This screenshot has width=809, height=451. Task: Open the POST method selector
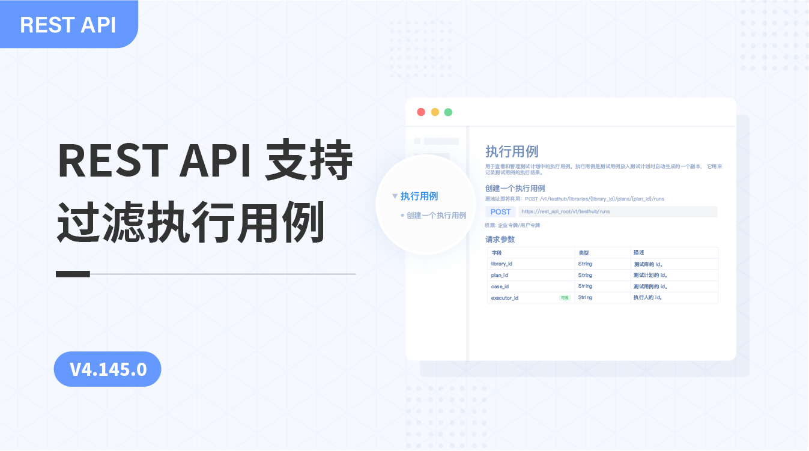tap(500, 211)
